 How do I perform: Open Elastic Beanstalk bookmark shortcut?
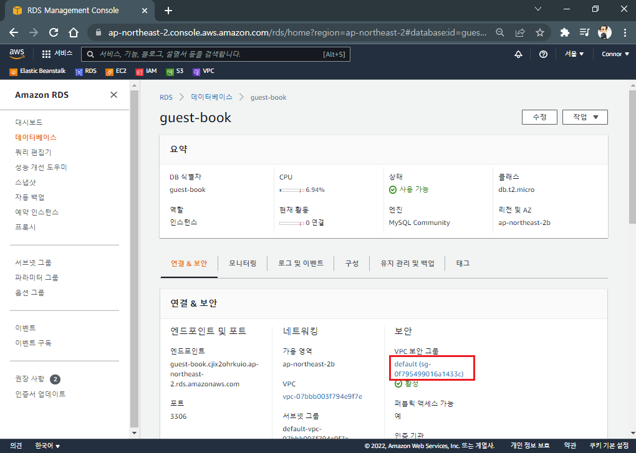[x=37, y=71]
